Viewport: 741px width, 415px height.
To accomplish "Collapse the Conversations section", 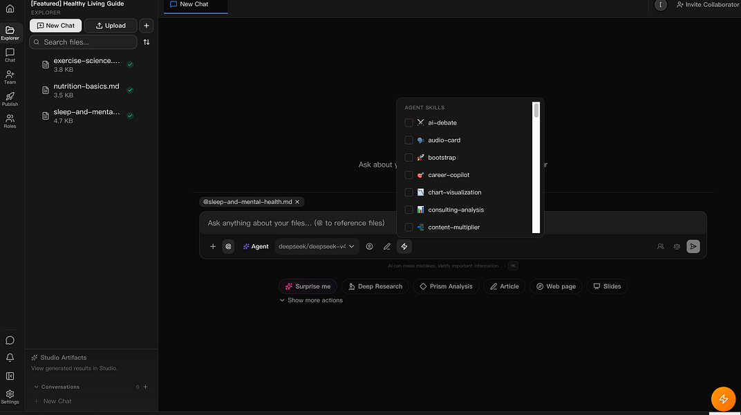I will pos(37,387).
